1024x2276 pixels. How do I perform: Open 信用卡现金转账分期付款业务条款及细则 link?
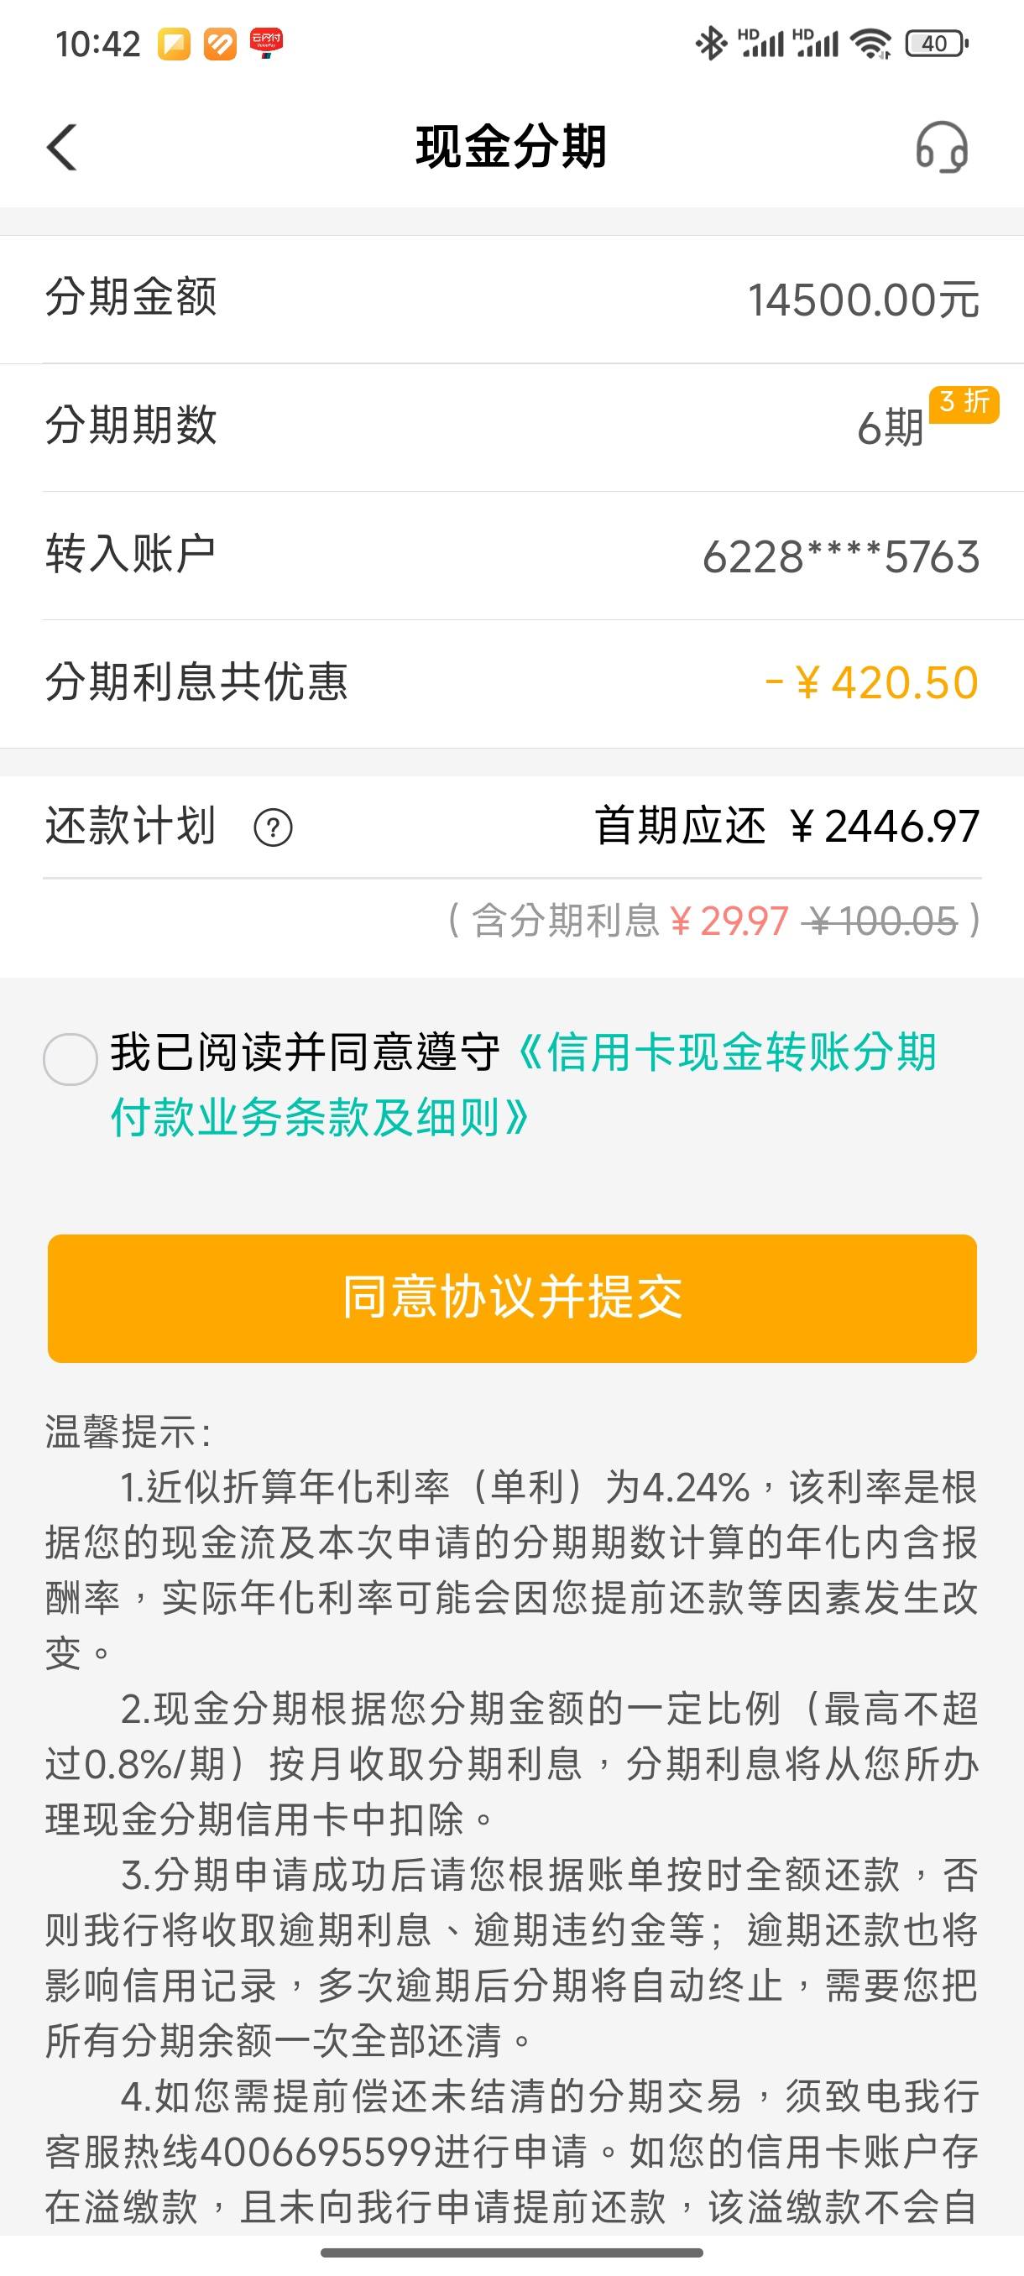point(523,1085)
